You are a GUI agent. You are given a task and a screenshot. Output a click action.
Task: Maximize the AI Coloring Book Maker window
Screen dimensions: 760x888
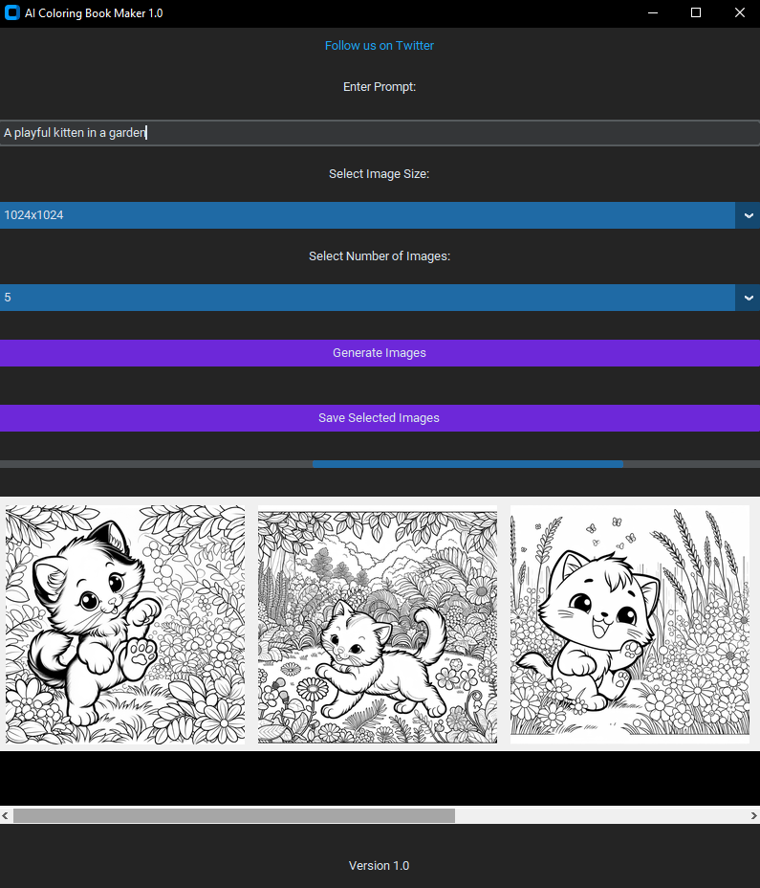point(696,13)
